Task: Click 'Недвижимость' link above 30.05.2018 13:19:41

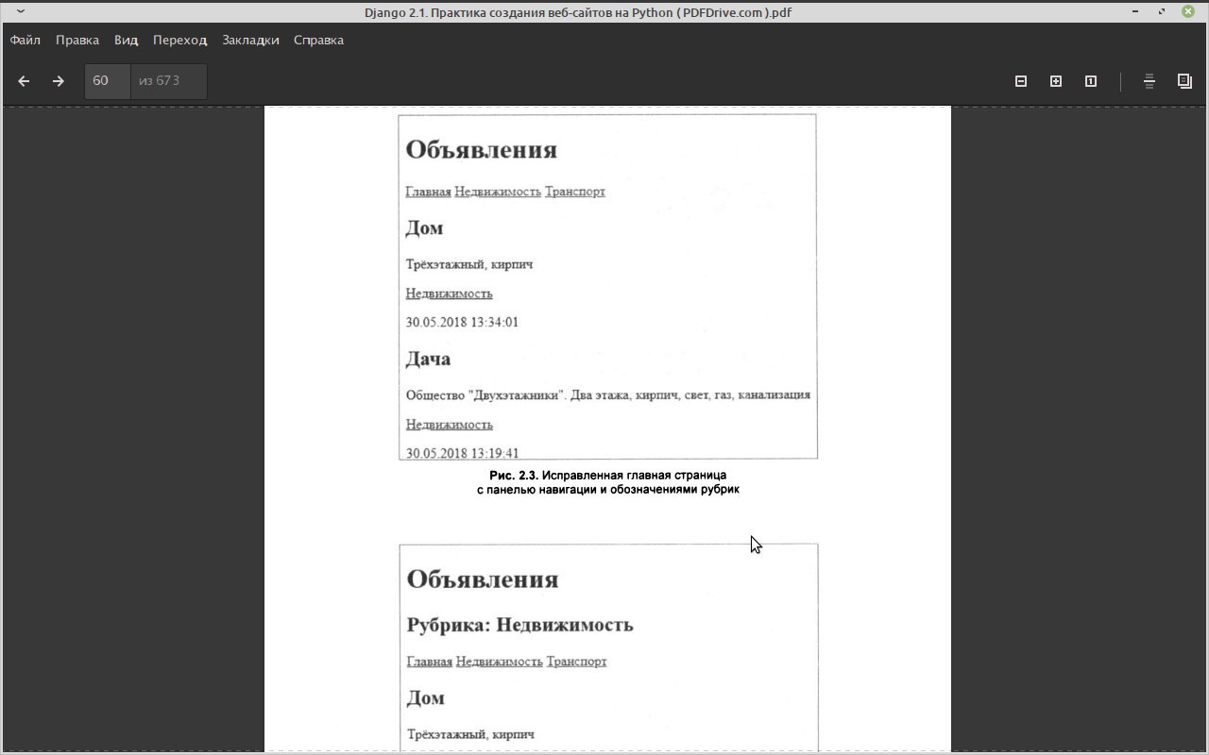Action: point(449,425)
